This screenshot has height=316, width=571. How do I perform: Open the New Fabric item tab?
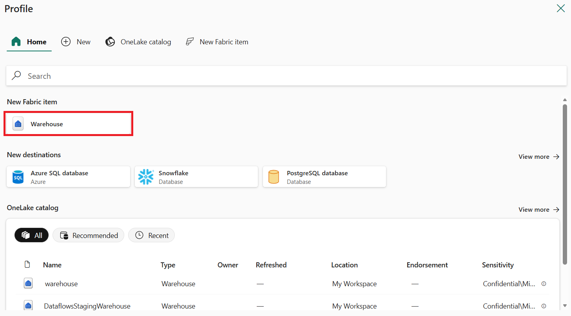216,41
